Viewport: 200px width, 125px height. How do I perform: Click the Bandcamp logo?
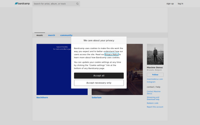click(x=22, y=4)
